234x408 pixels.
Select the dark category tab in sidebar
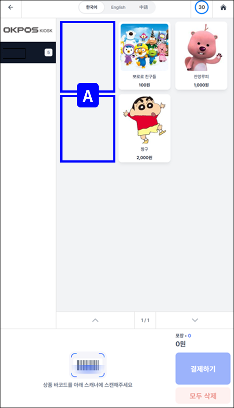click(x=28, y=52)
